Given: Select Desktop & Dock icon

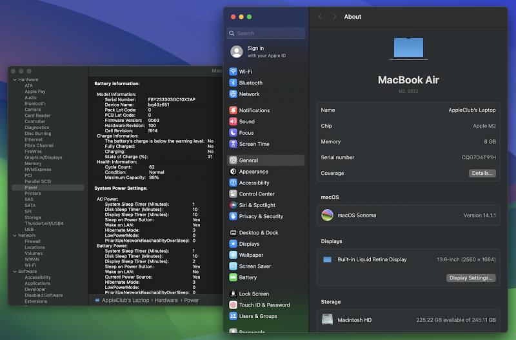Looking at the screenshot, I should [233, 233].
